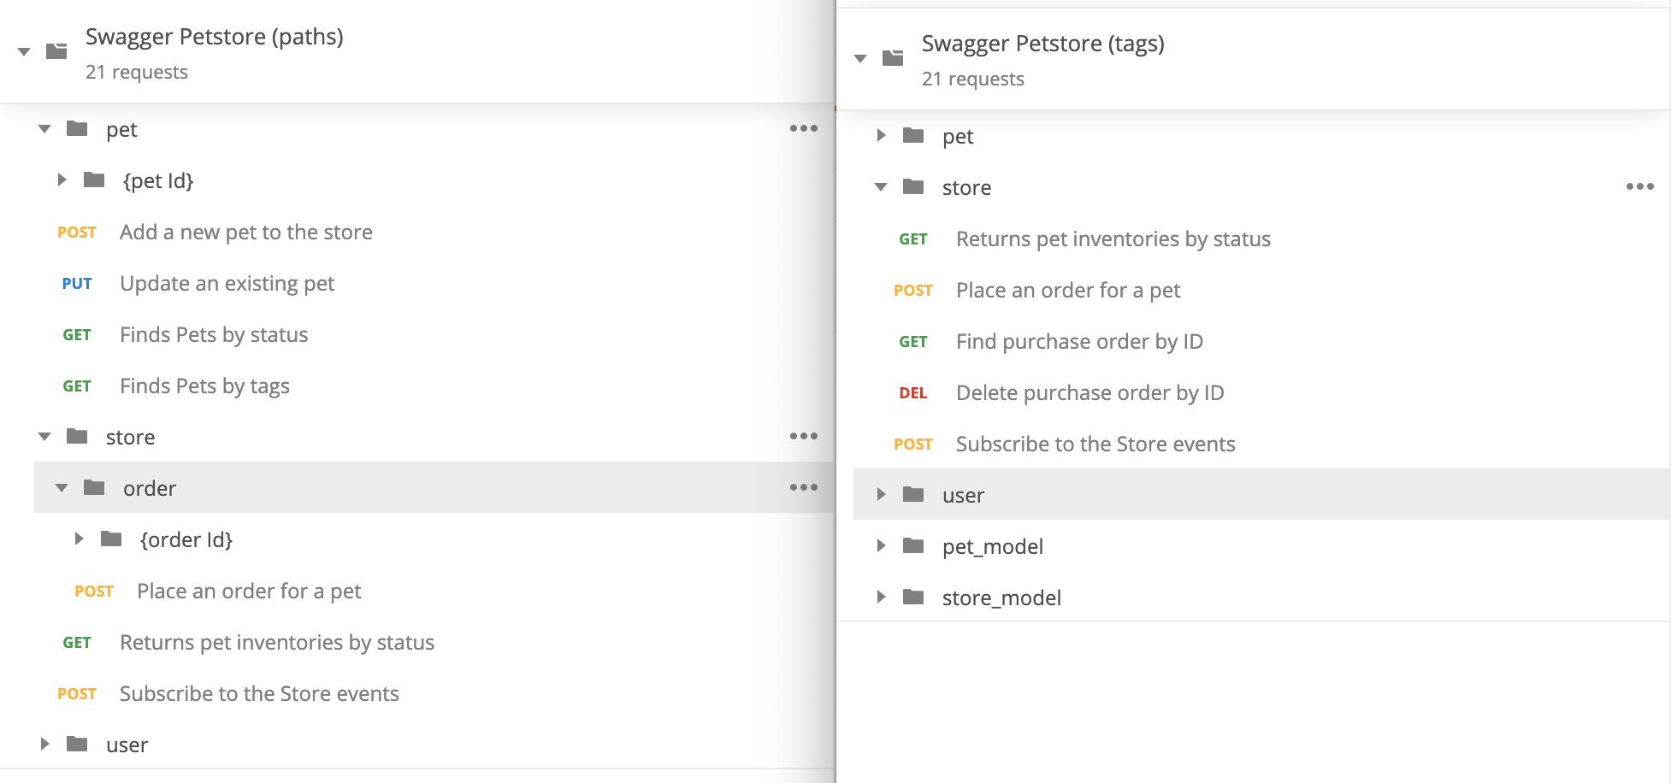This screenshot has width=1671, height=783.
Task: Select the {order Id} folder label
Action: pos(186,540)
